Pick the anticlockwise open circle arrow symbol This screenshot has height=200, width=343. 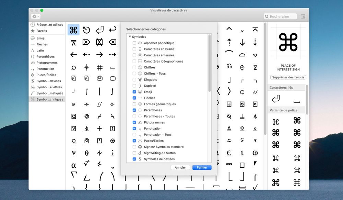click(86, 30)
